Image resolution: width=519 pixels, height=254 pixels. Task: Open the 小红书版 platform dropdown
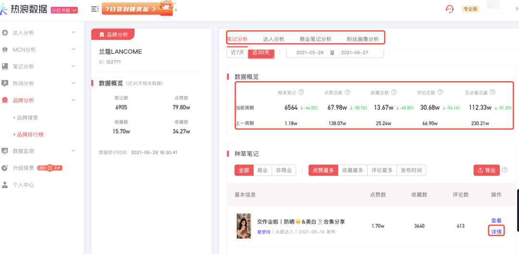[x=64, y=10]
